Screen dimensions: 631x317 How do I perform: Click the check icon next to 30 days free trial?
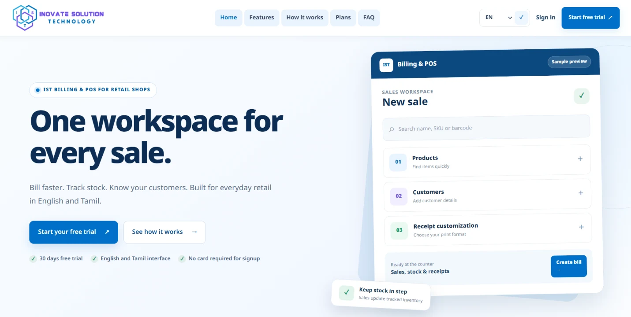point(33,259)
